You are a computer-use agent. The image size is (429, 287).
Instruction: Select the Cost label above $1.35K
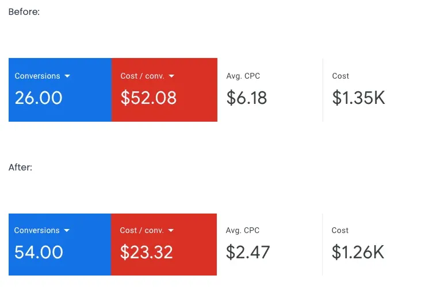pos(340,76)
